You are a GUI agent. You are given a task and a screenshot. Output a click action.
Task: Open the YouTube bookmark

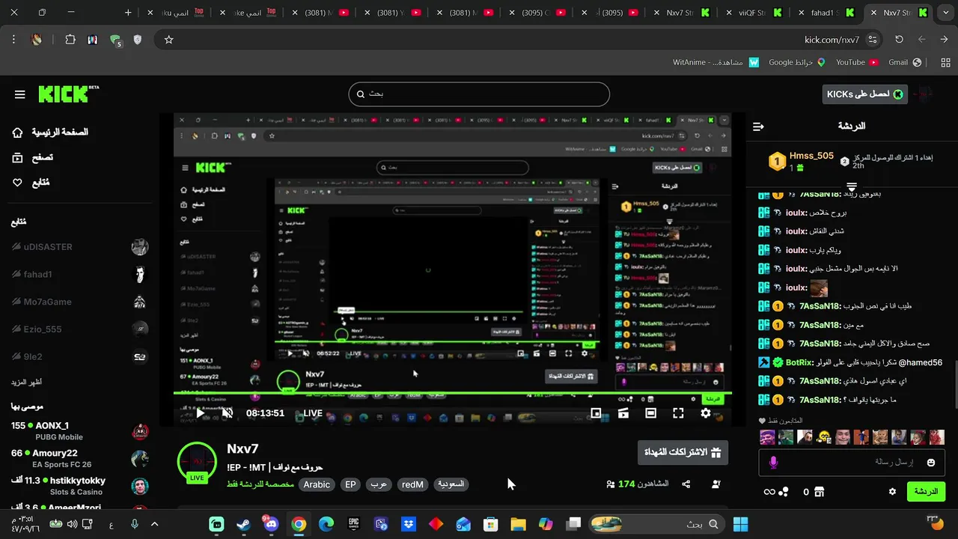(856, 63)
